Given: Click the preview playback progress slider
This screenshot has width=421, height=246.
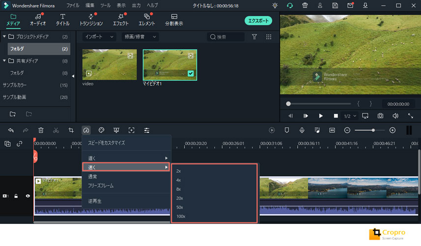Looking at the screenshot, I should pyautogui.click(x=318, y=104).
